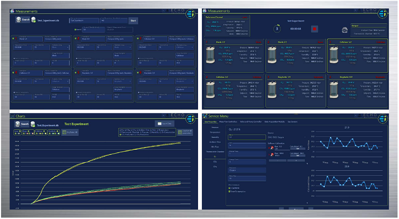Click the red stop recording button
This screenshot has width=399, height=219.
(x=315, y=28)
